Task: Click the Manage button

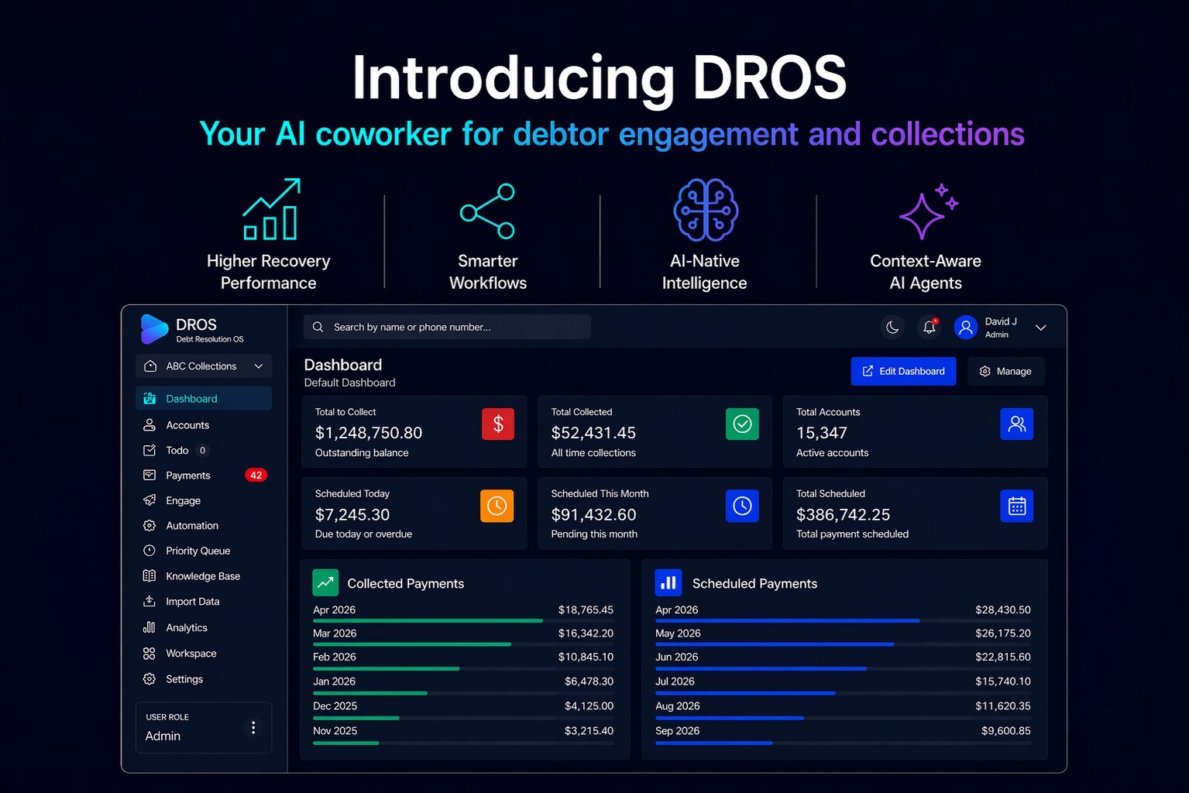Action: point(1005,372)
